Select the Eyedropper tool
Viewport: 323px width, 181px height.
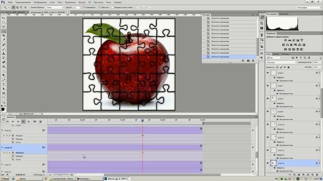pos(4,40)
